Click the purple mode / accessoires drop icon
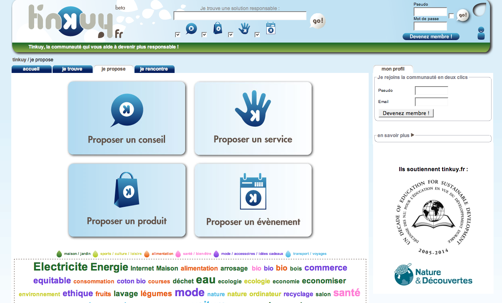Image resolution: width=502 pixels, height=303 pixels. (216, 254)
